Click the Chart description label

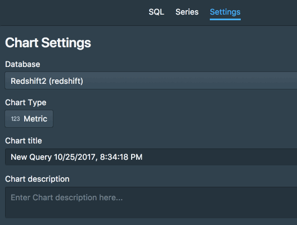[x=37, y=179]
